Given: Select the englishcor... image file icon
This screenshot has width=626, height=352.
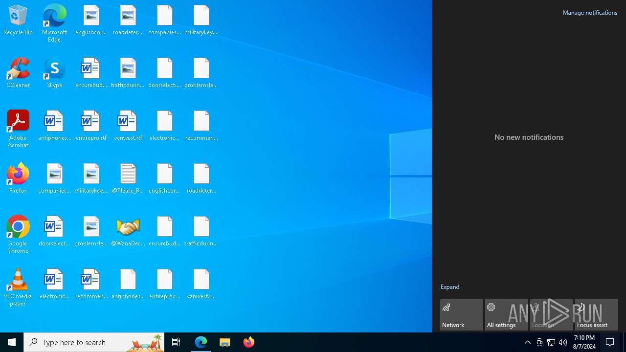Looking at the screenshot, I should (91, 21).
